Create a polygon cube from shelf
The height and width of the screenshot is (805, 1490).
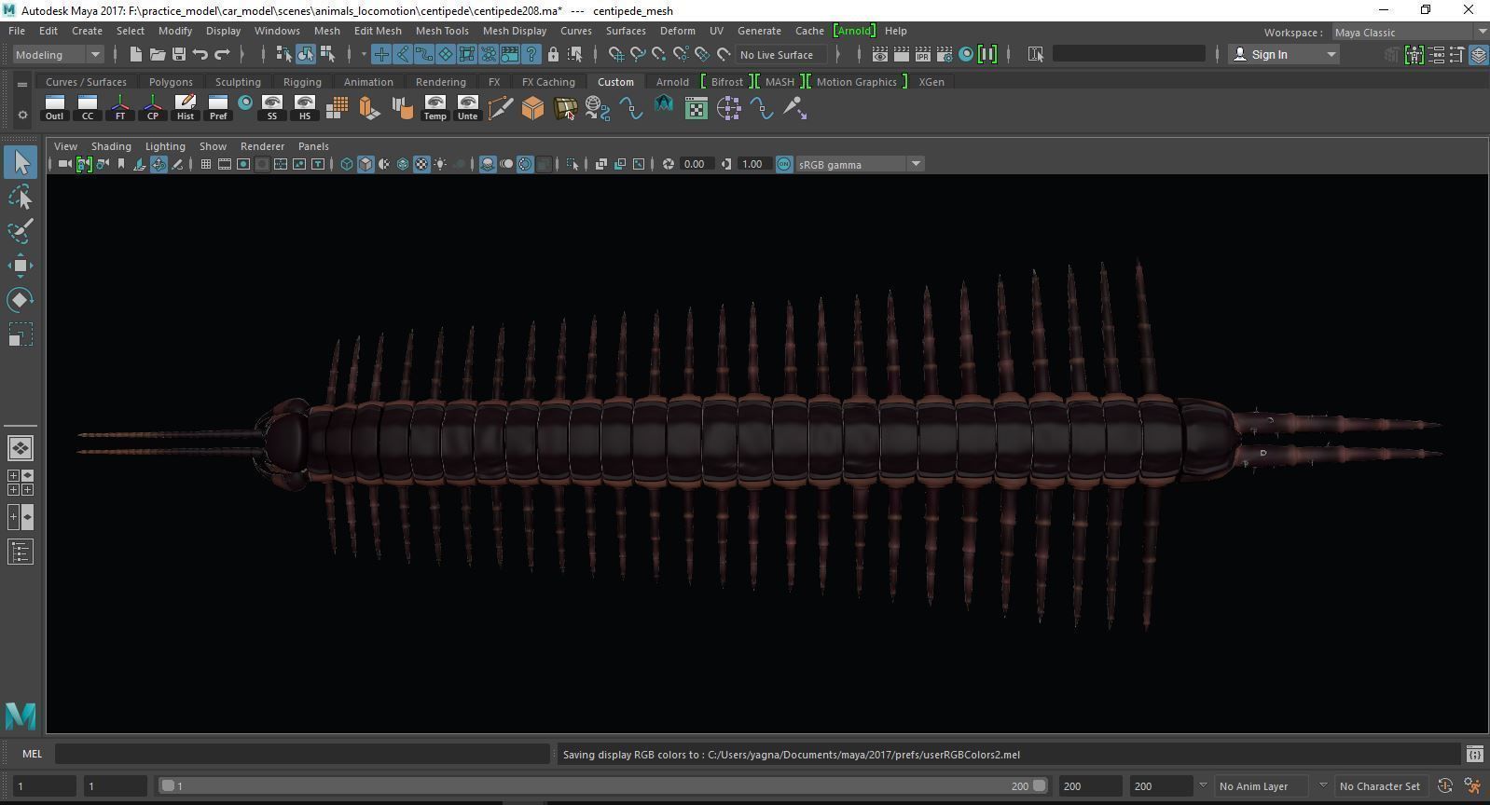[x=532, y=108]
